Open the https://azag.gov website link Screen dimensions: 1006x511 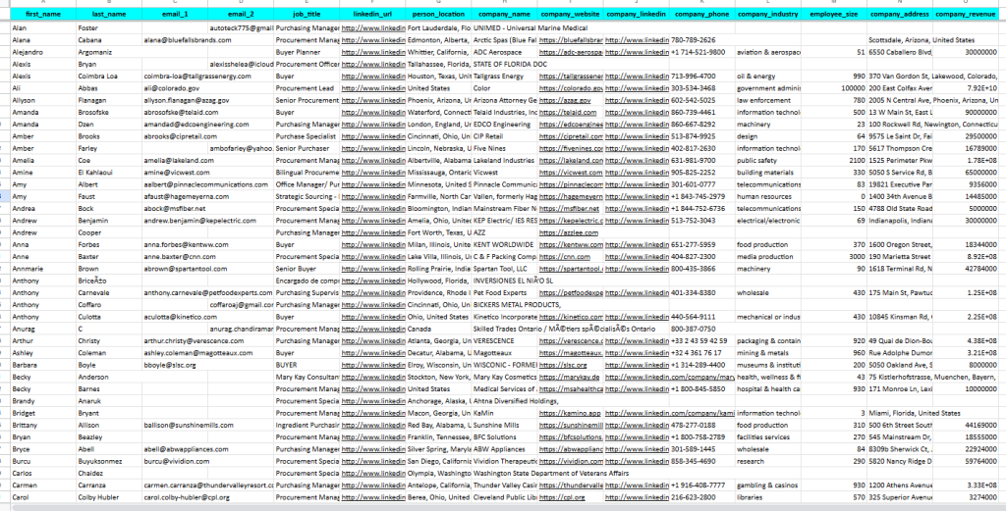click(x=565, y=101)
